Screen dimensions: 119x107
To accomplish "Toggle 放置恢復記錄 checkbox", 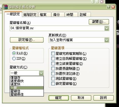I will pyautogui.click(x=53, y=74).
